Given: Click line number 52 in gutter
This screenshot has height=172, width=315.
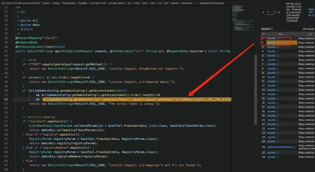Looking at the screenshot, I should [x=6, y=100].
